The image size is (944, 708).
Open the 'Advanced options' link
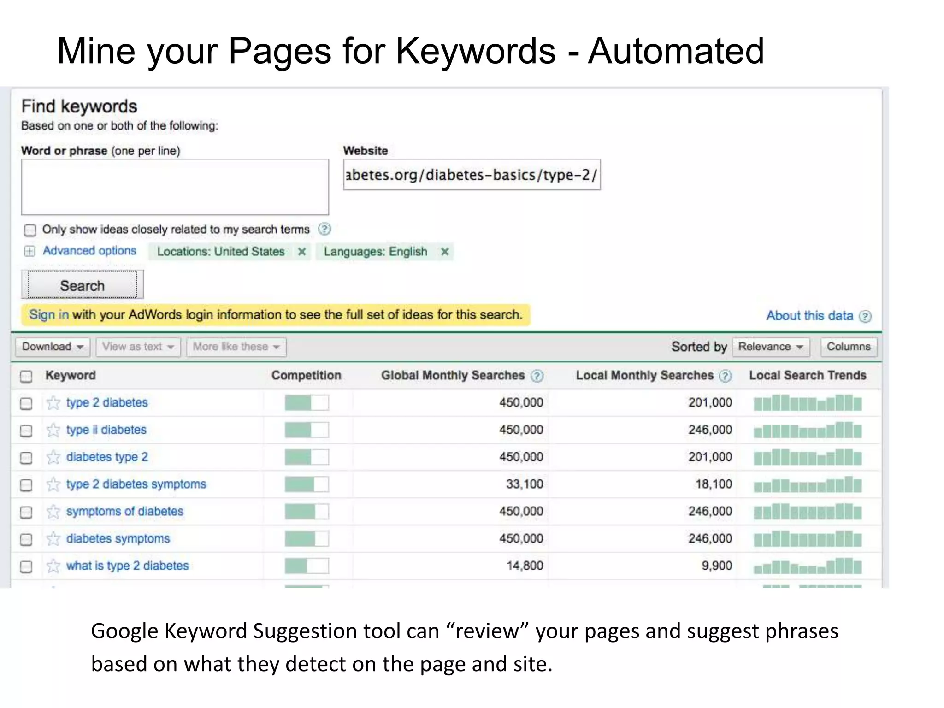[x=89, y=251]
